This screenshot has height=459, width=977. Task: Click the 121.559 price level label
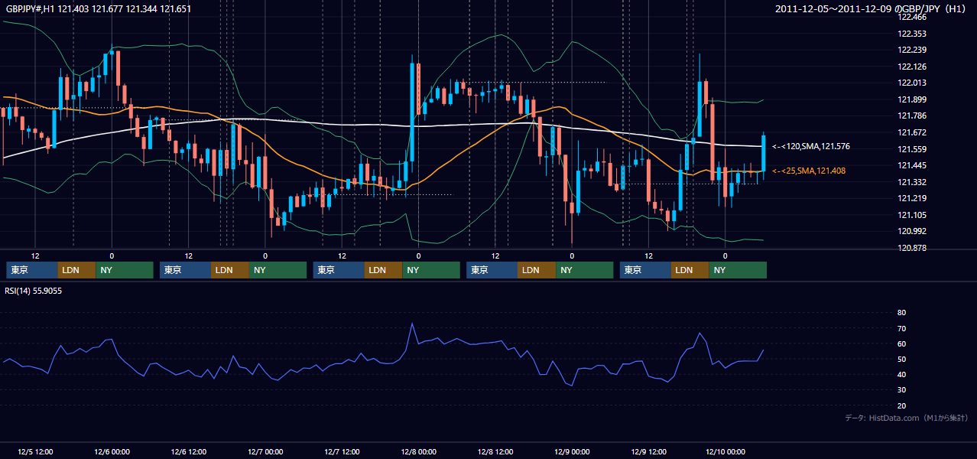click(x=910, y=149)
